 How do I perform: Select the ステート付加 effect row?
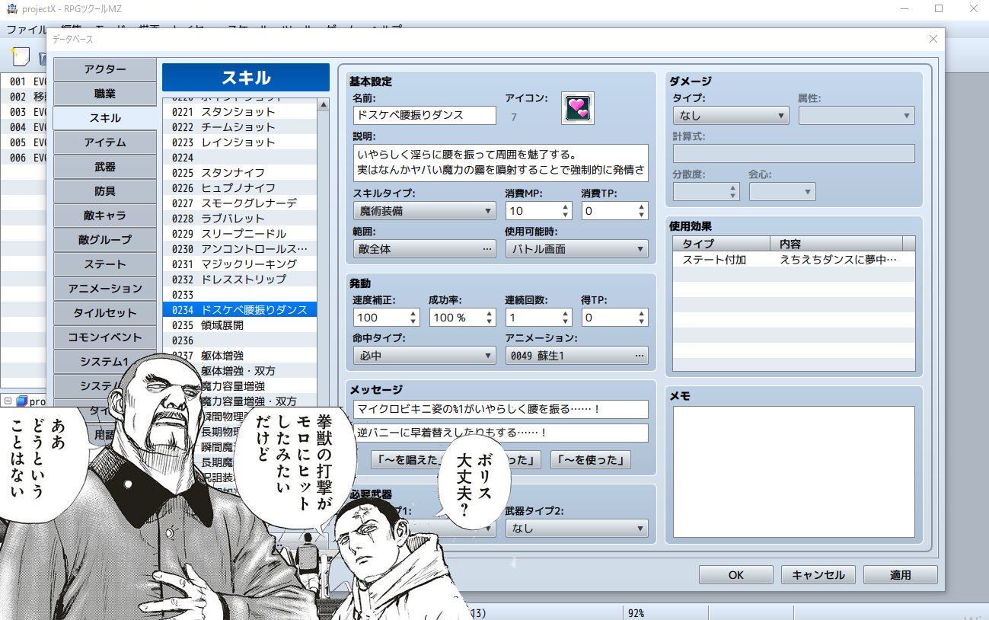point(793,260)
